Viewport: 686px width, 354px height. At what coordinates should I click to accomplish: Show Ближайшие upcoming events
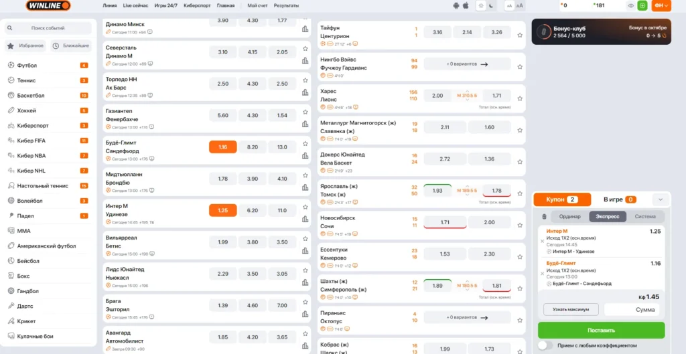click(x=70, y=46)
